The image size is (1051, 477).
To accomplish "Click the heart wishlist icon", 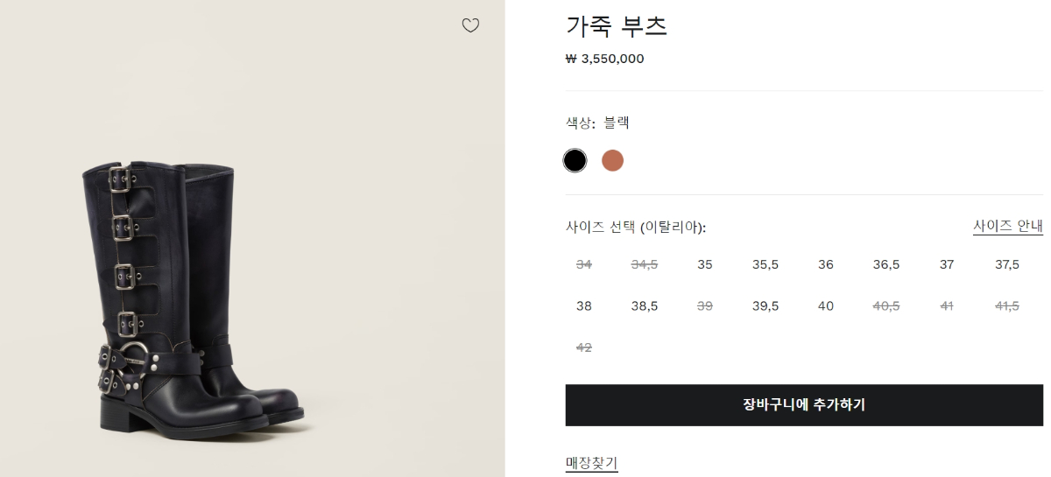I will tap(470, 25).
